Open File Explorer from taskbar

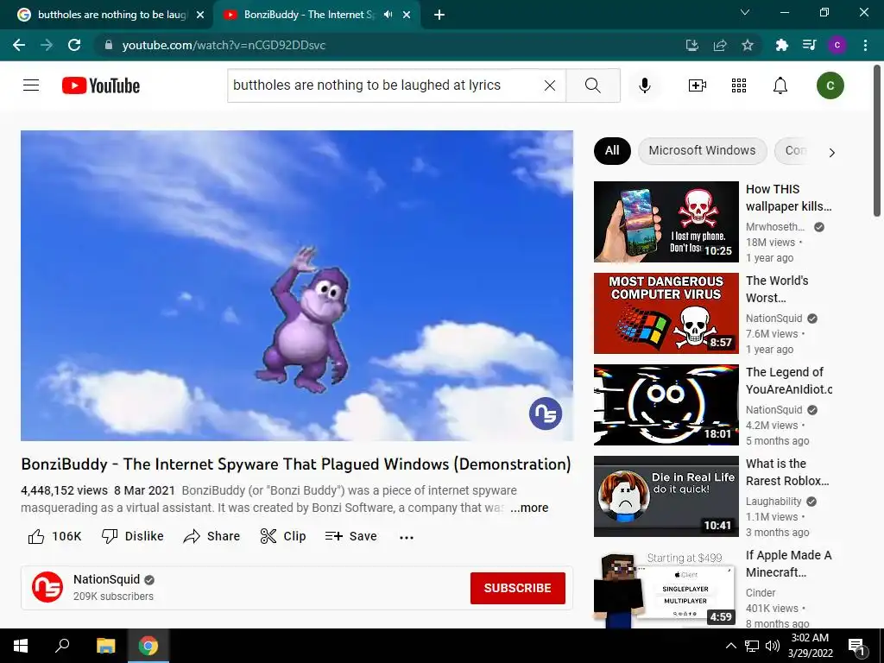[105, 646]
